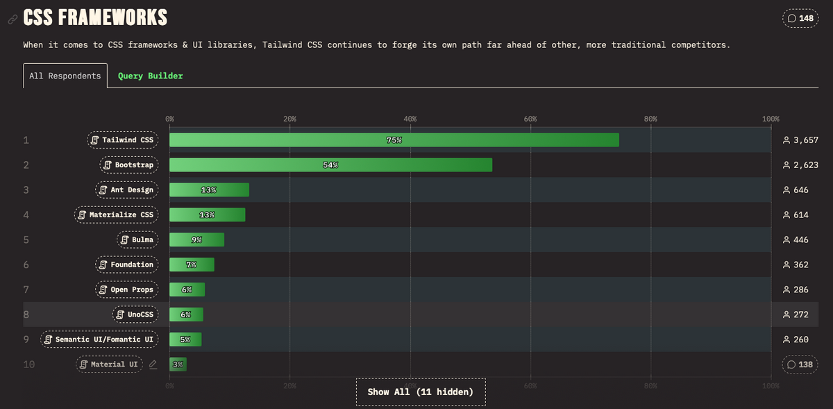Viewport: 833px width, 409px height.
Task: Click the Bulma label chip
Action: coord(137,240)
